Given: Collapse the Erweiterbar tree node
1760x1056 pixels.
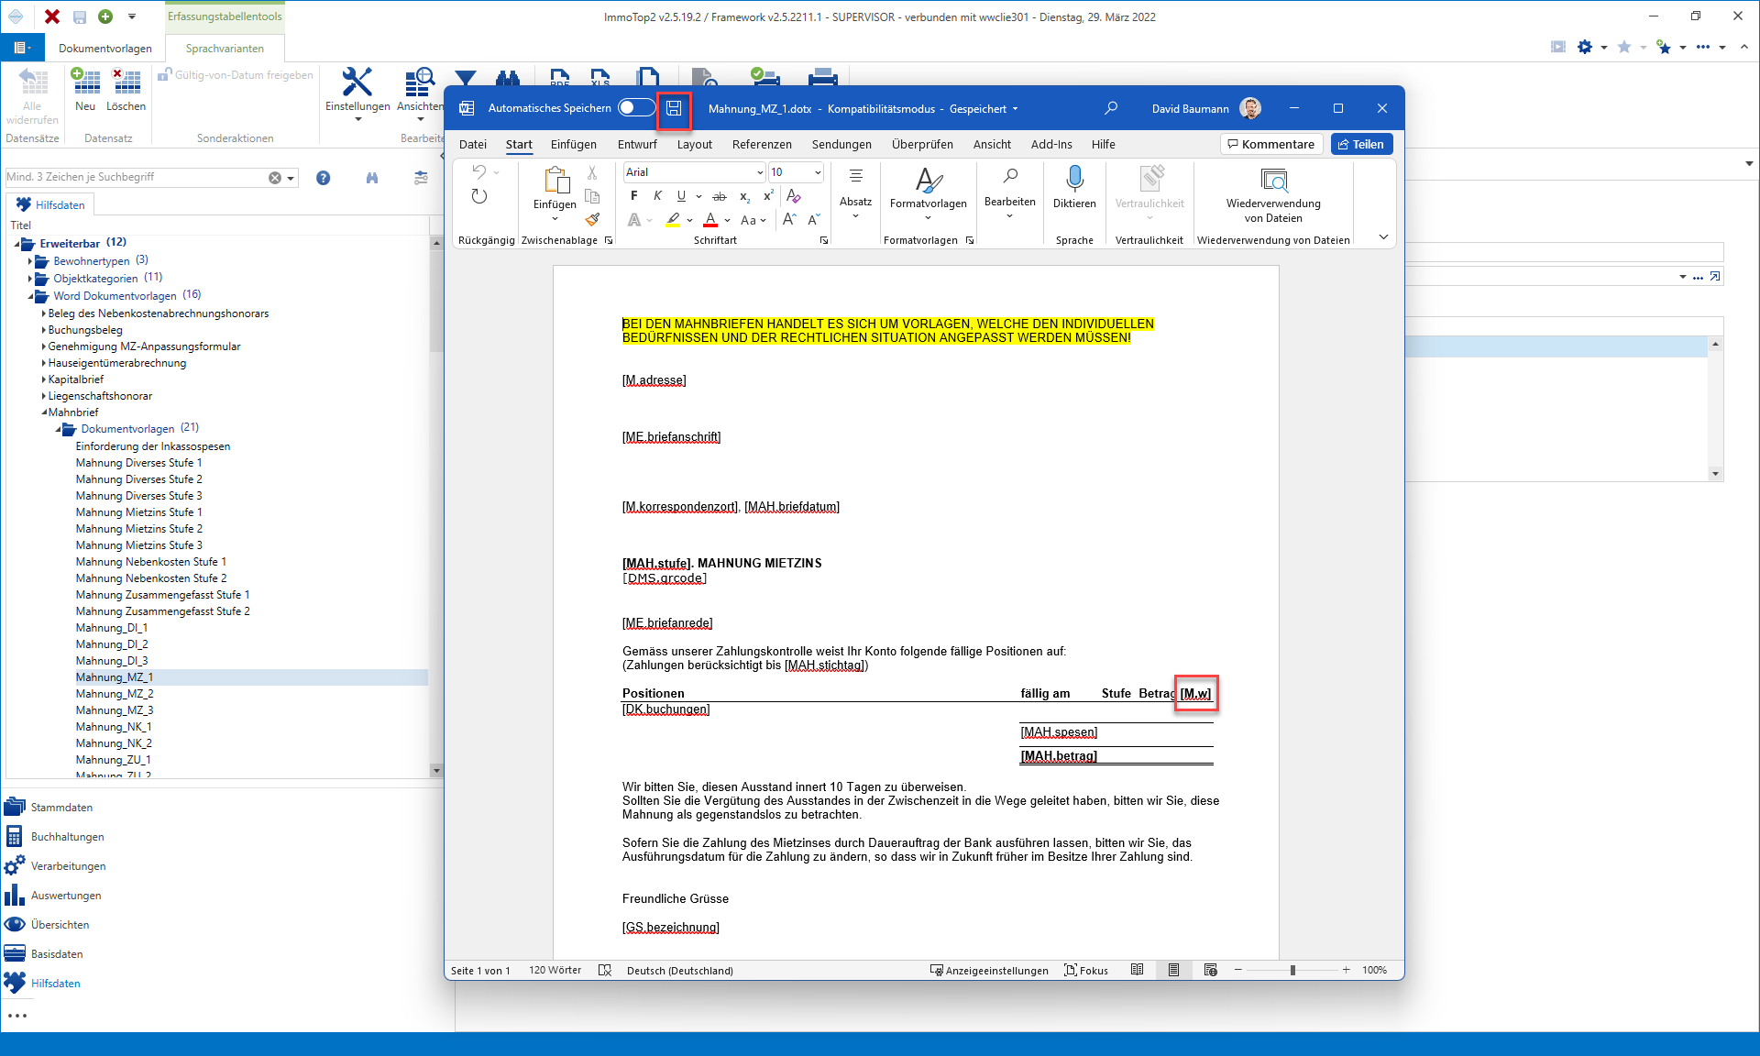Looking at the screenshot, I should [17, 244].
